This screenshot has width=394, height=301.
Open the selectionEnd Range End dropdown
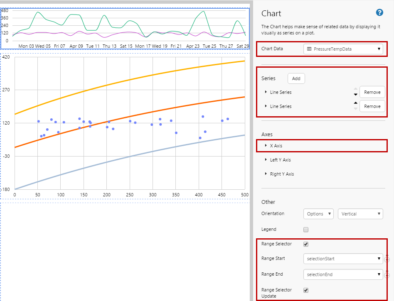(343, 274)
